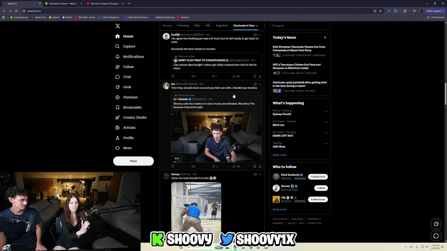Open the Miami Pool Party chokehold news story

tap(300, 51)
